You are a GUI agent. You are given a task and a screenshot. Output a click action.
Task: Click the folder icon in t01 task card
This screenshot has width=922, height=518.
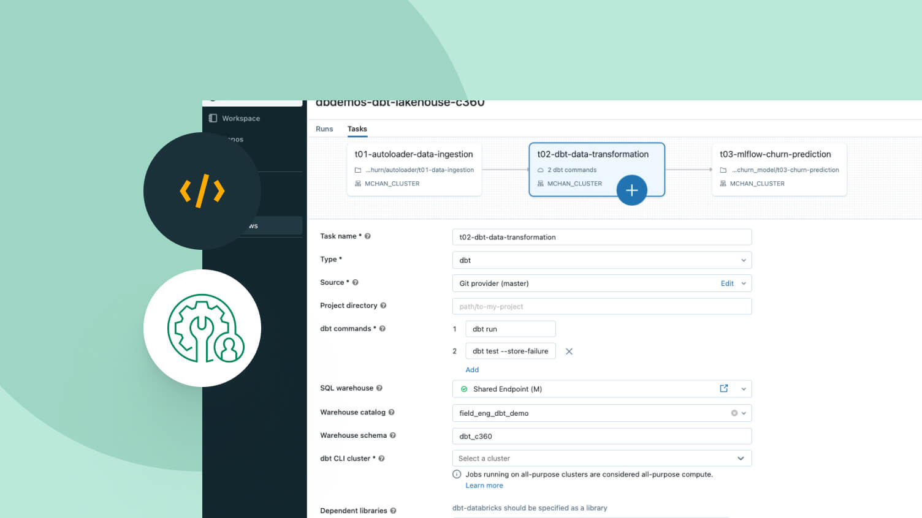click(358, 170)
